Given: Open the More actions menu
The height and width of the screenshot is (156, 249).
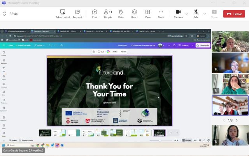Looking at the screenshot, I should 161,14.
